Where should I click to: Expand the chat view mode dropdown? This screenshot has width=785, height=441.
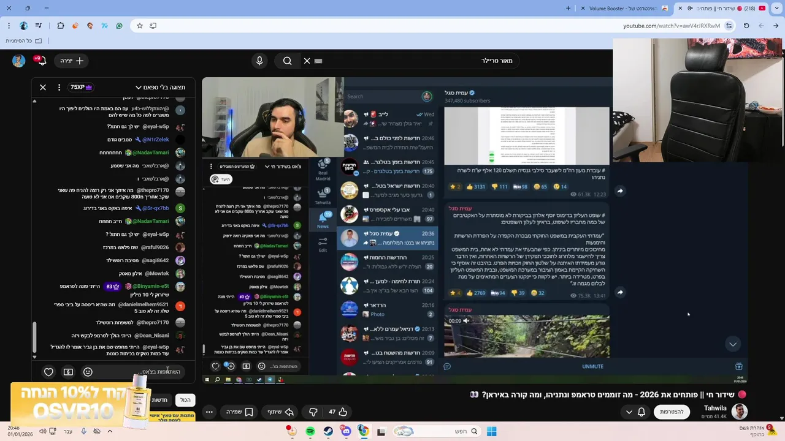click(x=160, y=87)
